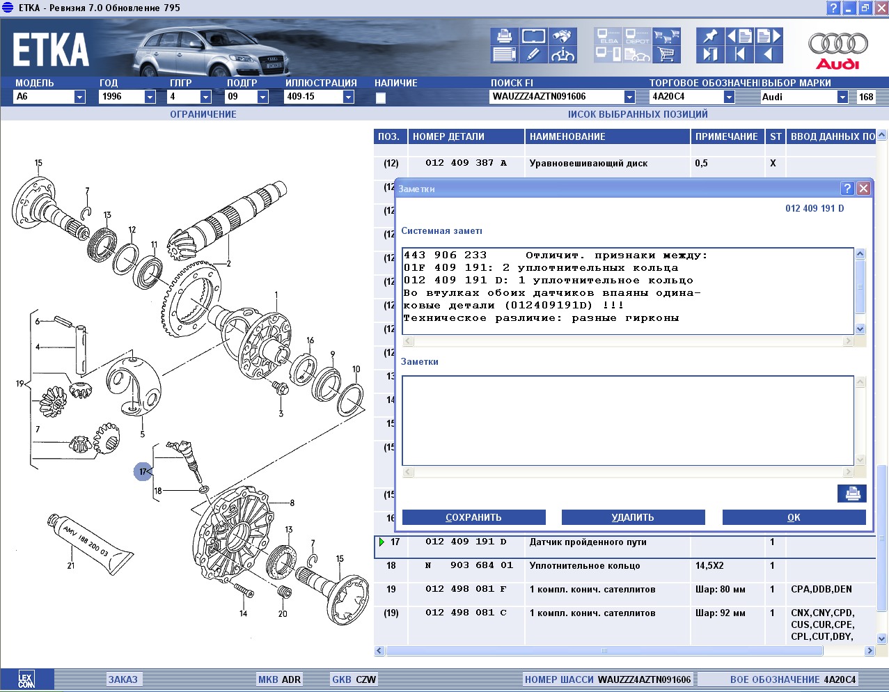Click the НАИМЕНОВАНИЕ column header
This screenshot has height=692, width=889.
click(x=607, y=136)
